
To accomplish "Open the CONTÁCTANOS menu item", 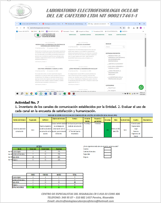I will coord(121,35).
